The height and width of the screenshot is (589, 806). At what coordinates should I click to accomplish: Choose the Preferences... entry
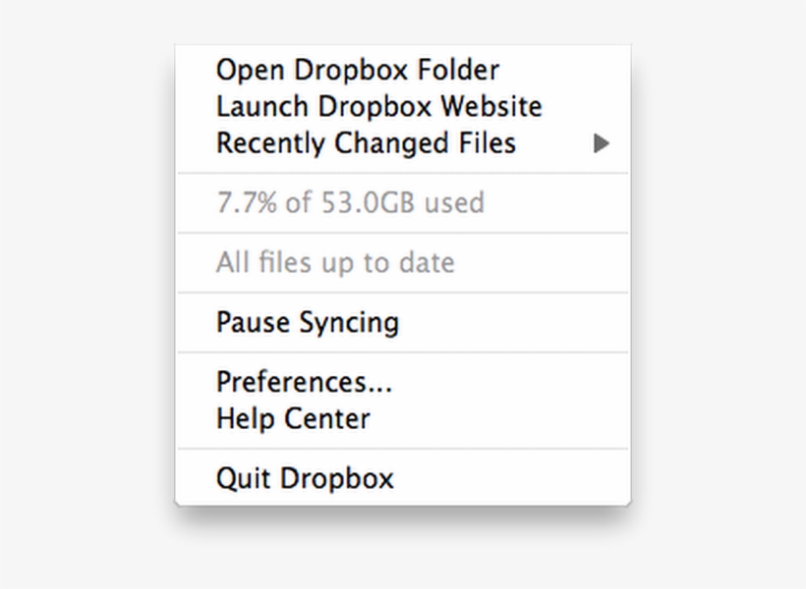click(304, 382)
